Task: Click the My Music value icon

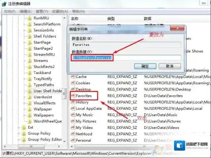Action: tap(73, 115)
